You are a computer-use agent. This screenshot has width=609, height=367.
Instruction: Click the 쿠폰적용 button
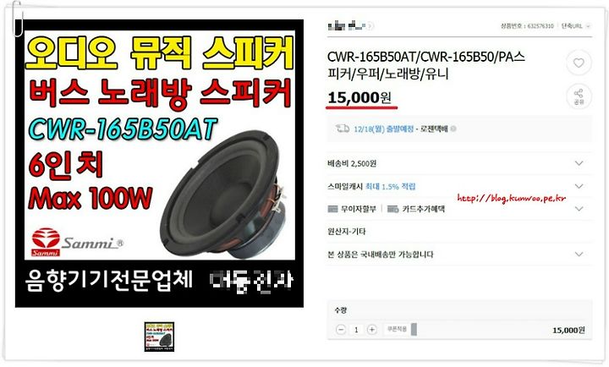397,329
